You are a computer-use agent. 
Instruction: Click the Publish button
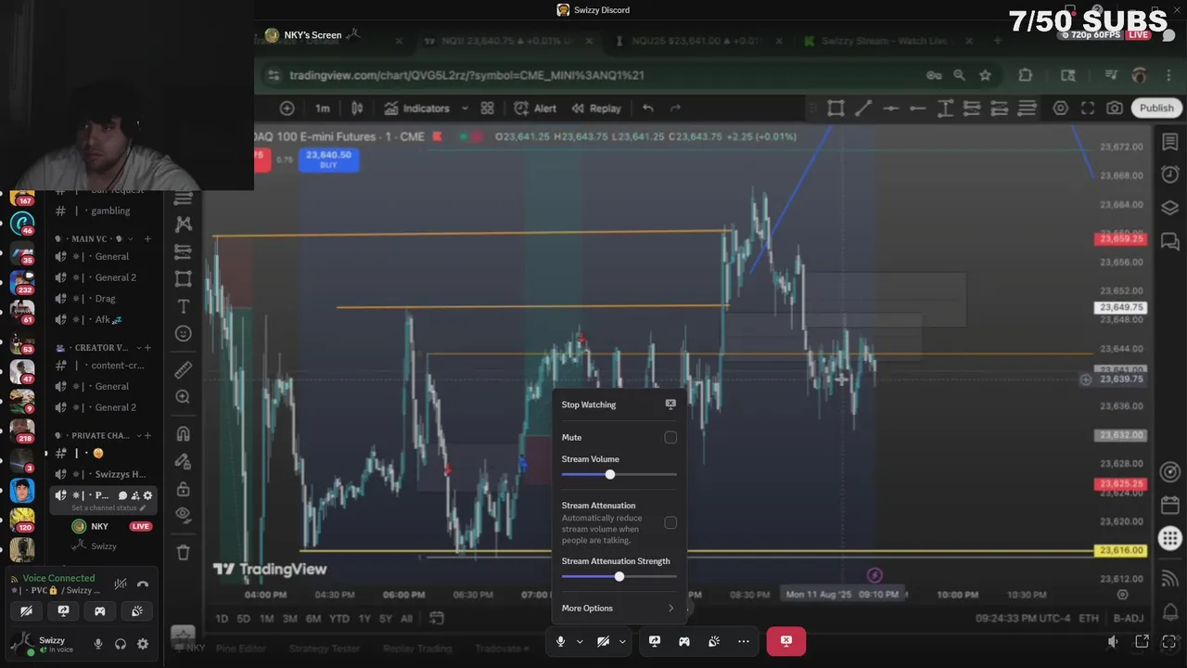coord(1156,109)
